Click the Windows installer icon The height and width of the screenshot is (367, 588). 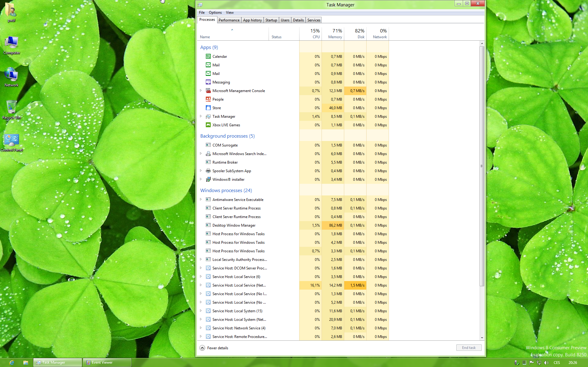point(208,179)
